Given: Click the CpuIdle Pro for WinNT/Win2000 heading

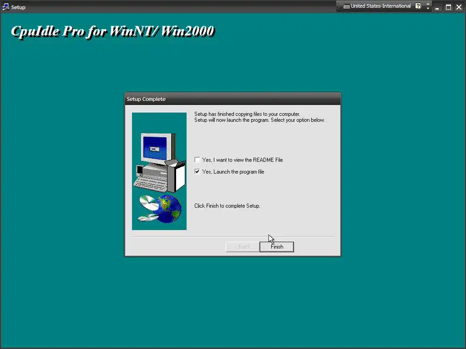Looking at the screenshot, I should pyautogui.click(x=113, y=31).
